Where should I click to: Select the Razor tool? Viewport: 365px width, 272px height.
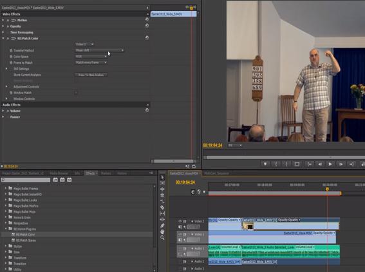(x=162, y=207)
